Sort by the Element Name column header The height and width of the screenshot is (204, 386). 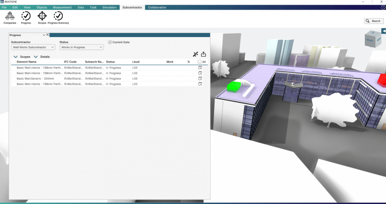pos(27,62)
